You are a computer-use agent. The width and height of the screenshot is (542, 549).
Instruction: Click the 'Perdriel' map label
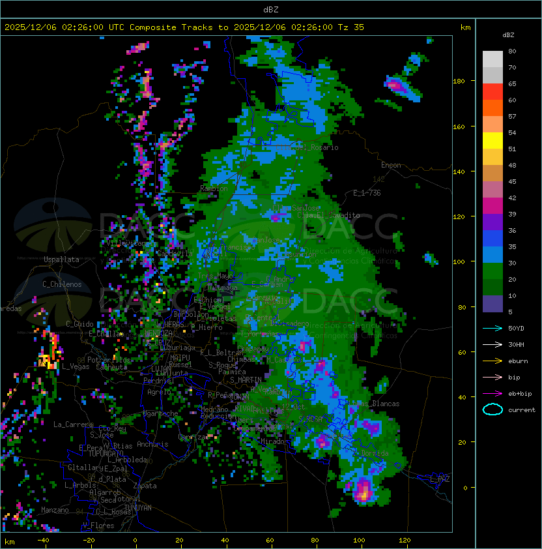click(159, 381)
